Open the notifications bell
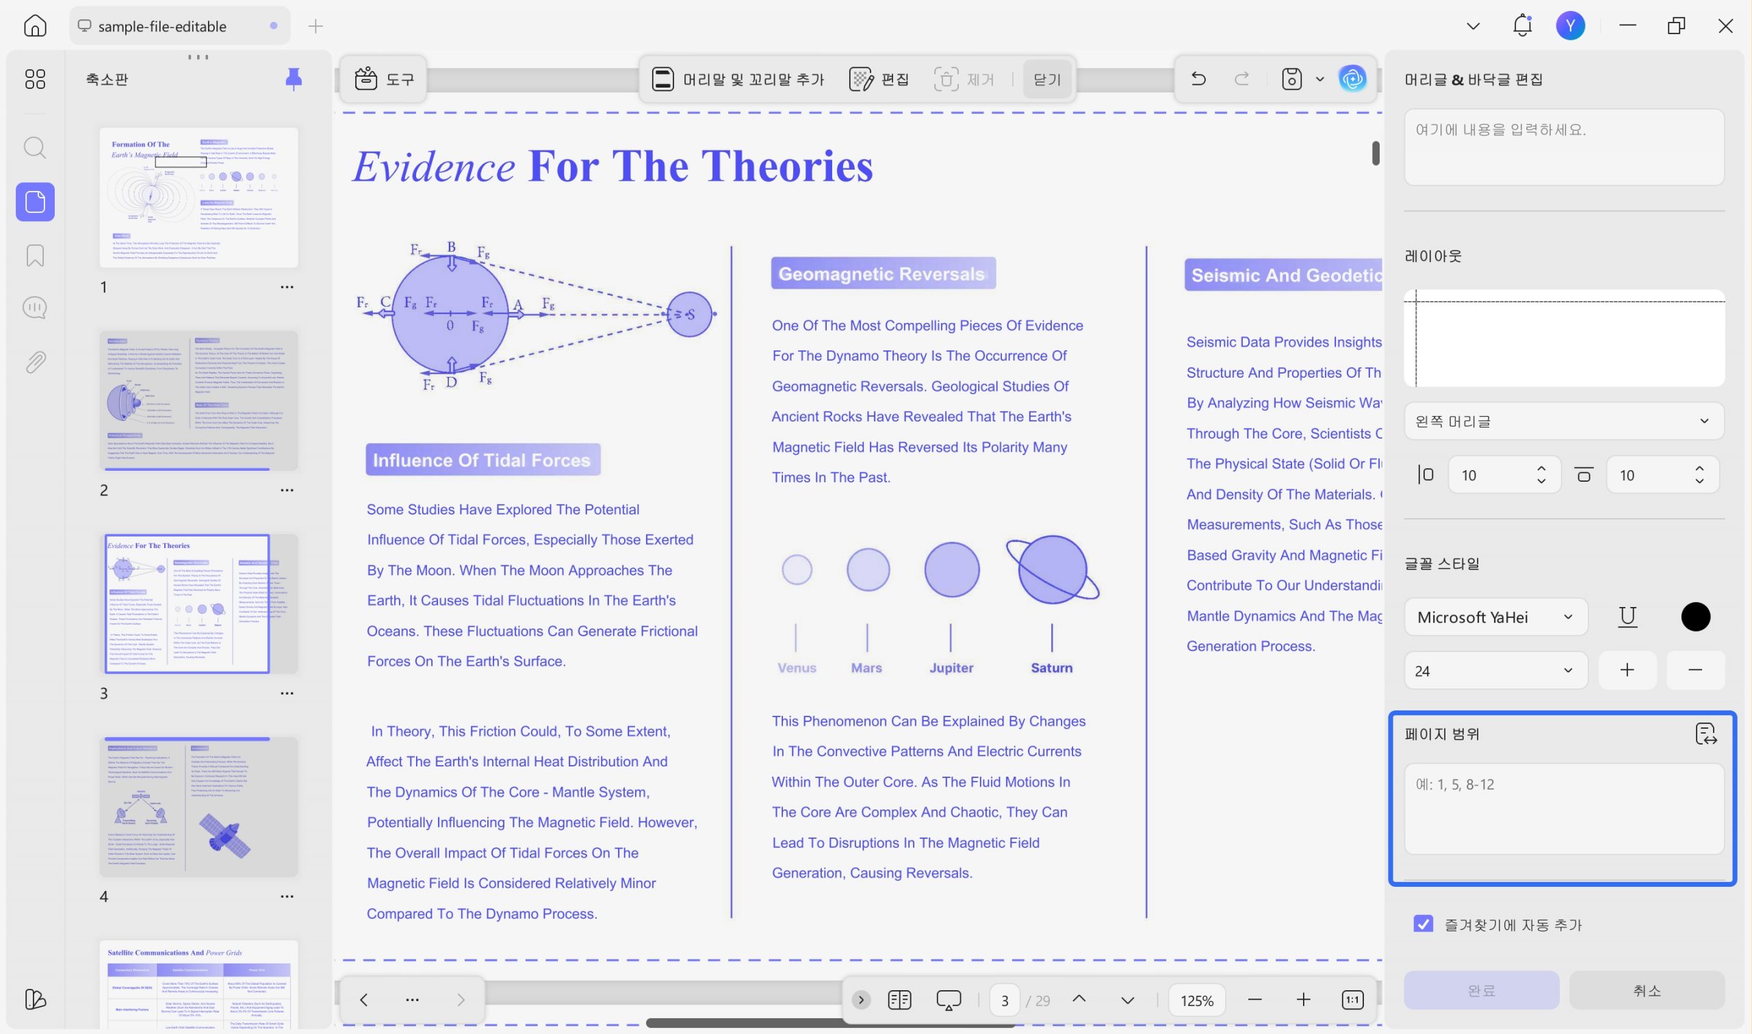1752x1034 pixels. click(x=1522, y=26)
